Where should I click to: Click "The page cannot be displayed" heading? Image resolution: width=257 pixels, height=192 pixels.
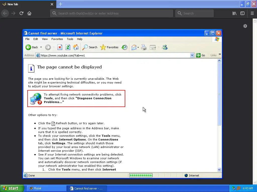(69, 67)
